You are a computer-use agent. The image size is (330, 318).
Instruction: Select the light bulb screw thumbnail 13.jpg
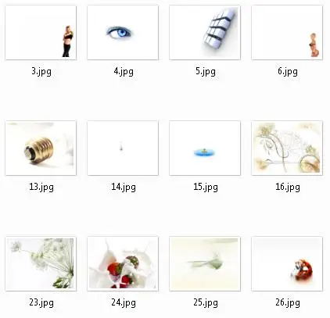pos(41,148)
